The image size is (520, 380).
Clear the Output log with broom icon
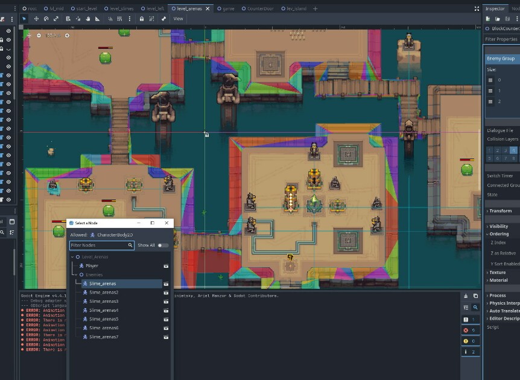click(466, 296)
